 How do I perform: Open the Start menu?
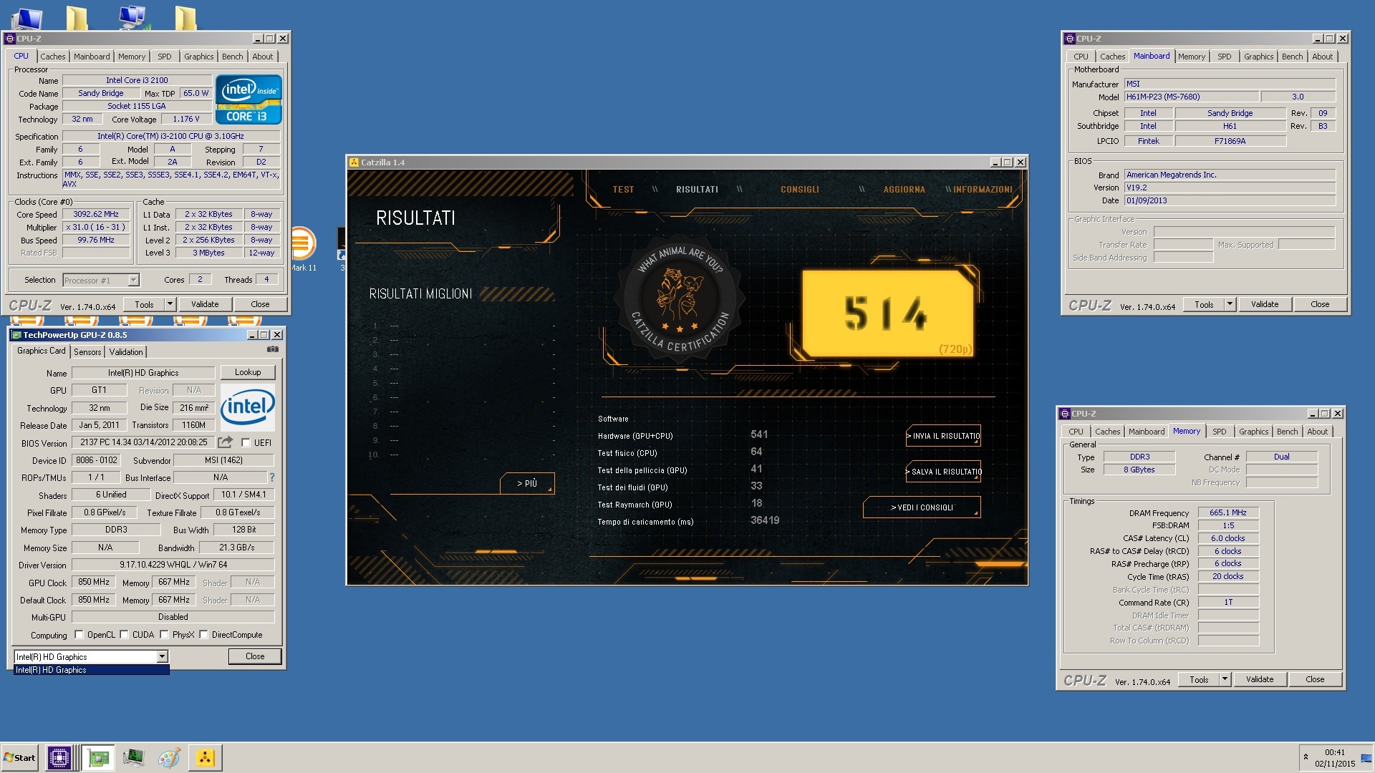click(19, 757)
